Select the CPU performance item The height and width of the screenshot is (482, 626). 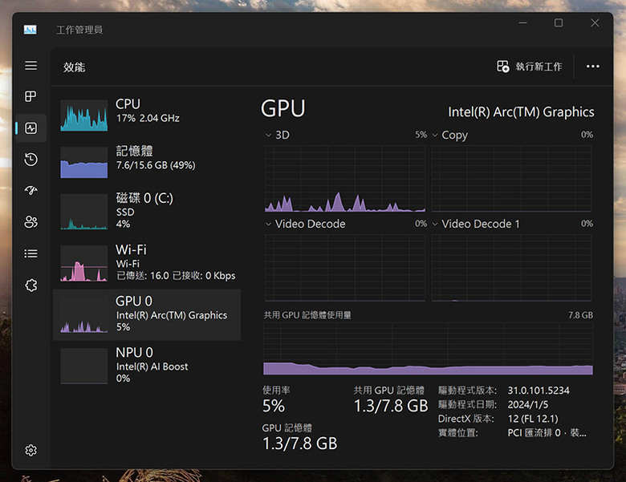pyautogui.click(x=147, y=115)
